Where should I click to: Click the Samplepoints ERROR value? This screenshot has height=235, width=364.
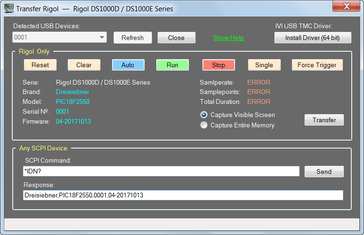[259, 92]
